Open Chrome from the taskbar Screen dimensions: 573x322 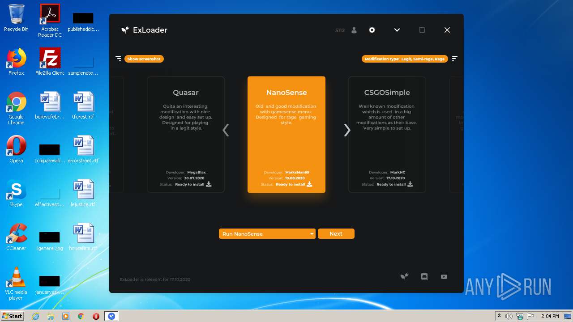[81, 316]
